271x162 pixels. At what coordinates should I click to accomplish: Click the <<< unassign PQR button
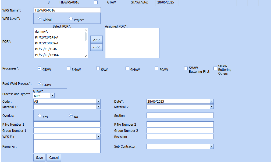(x=96, y=47)
